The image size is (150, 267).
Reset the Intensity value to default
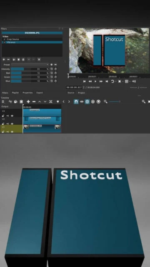52,69
